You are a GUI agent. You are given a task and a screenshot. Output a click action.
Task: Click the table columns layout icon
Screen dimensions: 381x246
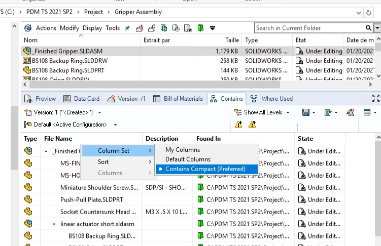click(x=367, y=112)
